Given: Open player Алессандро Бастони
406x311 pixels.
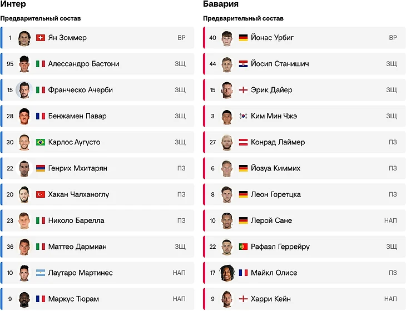Looking at the screenshot, I should (97, 64).
